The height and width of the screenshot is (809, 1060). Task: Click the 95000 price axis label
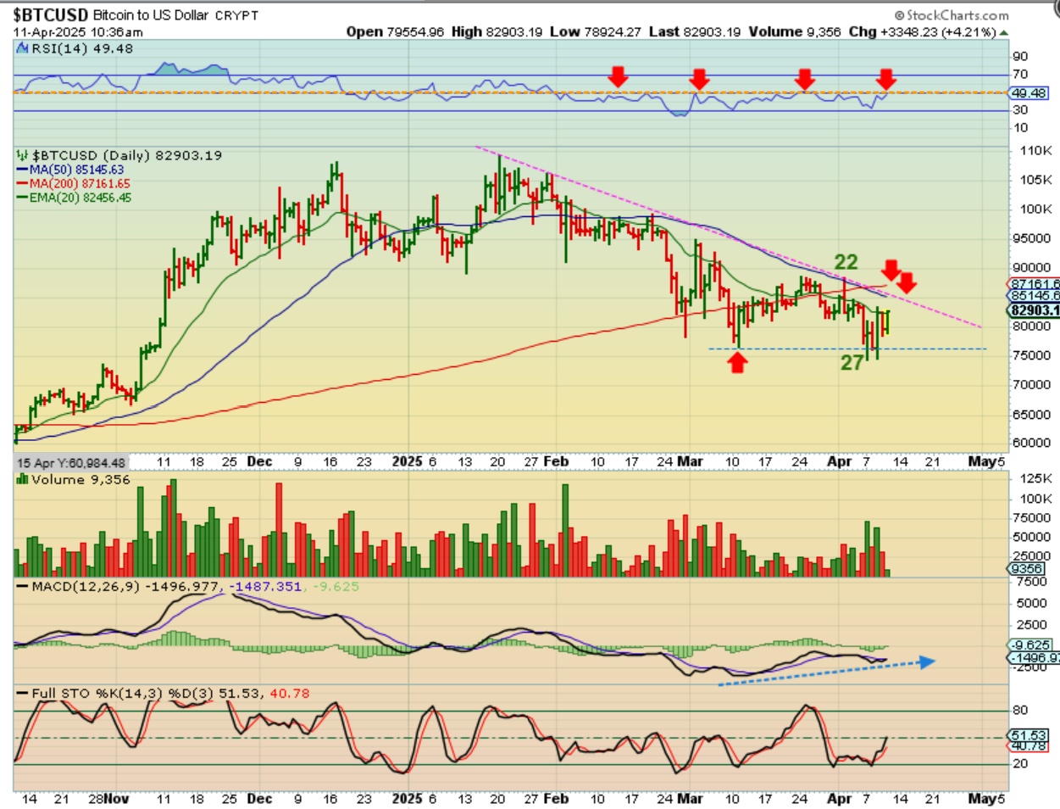coord(1033,238)
